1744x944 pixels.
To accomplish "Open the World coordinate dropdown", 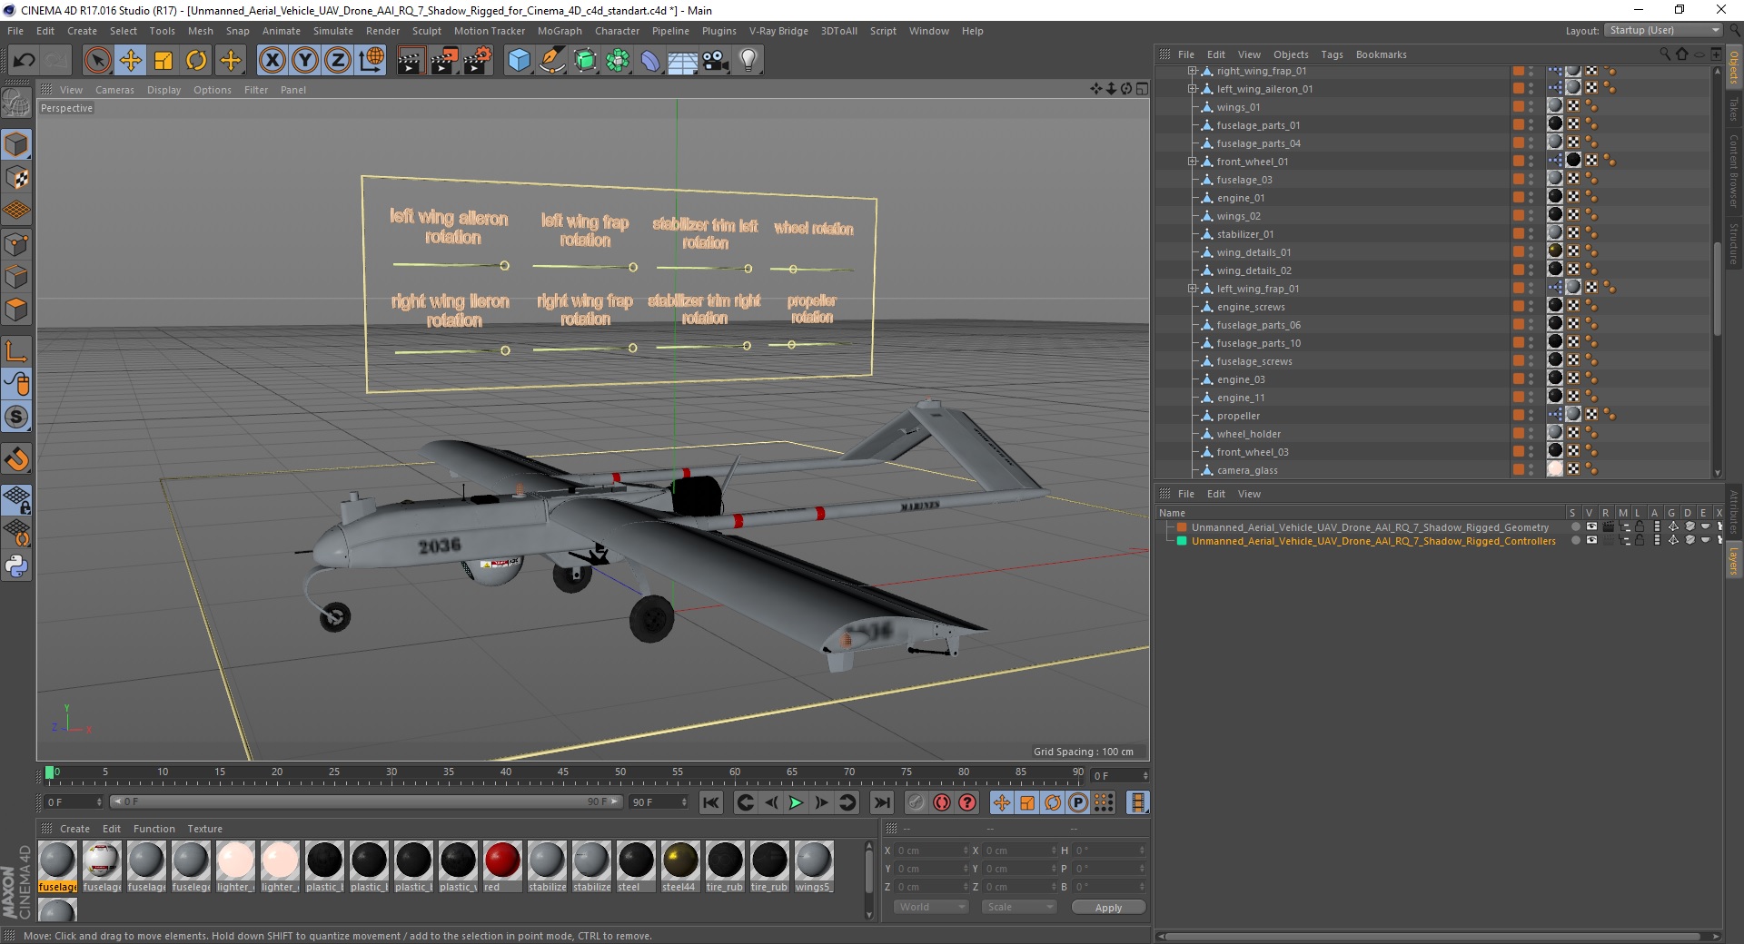I will pos(931,907).
